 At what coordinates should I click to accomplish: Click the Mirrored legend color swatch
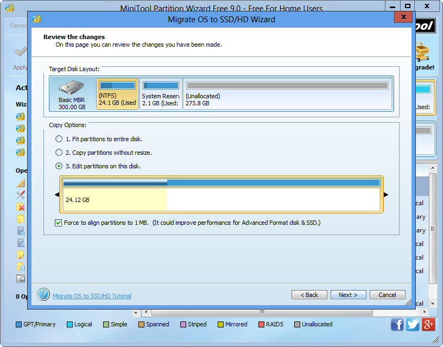(220, 324)
